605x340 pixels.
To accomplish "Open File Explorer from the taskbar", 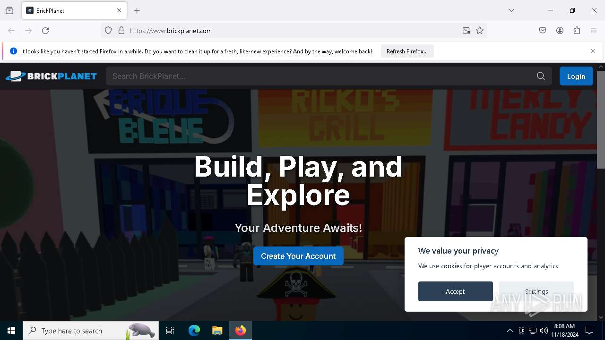I will 217,331.
